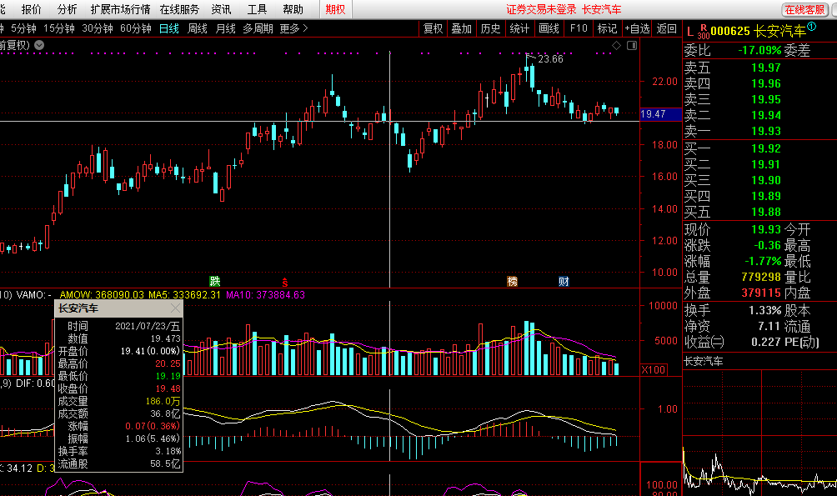Click the blue 财 event marker
Image resolution: width=837 pixels, height=496 pixels.
click(564, 282)
